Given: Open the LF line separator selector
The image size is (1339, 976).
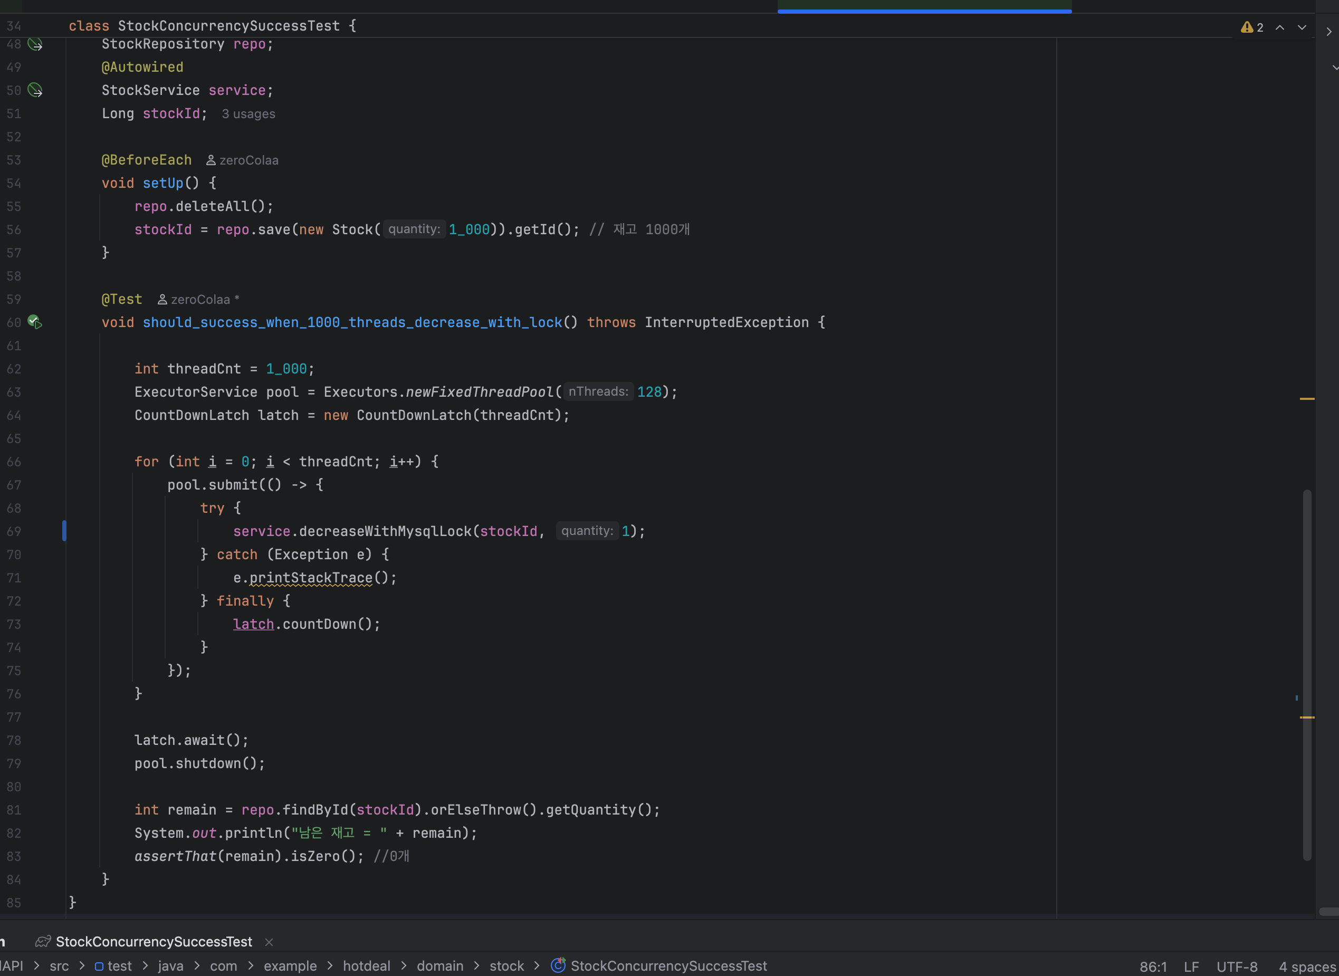Looking at the screenshot, I should 1191,967.
